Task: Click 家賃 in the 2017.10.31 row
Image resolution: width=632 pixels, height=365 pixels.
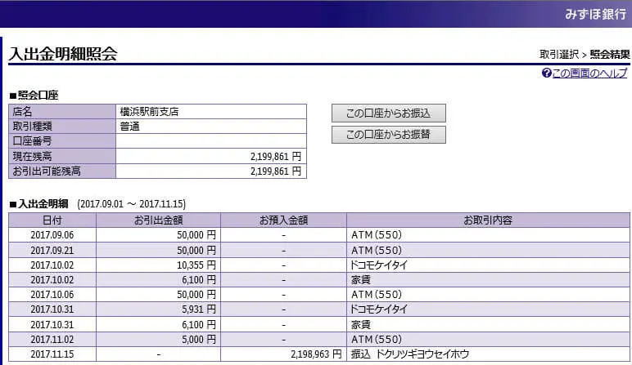Action: tap(360, 324)
